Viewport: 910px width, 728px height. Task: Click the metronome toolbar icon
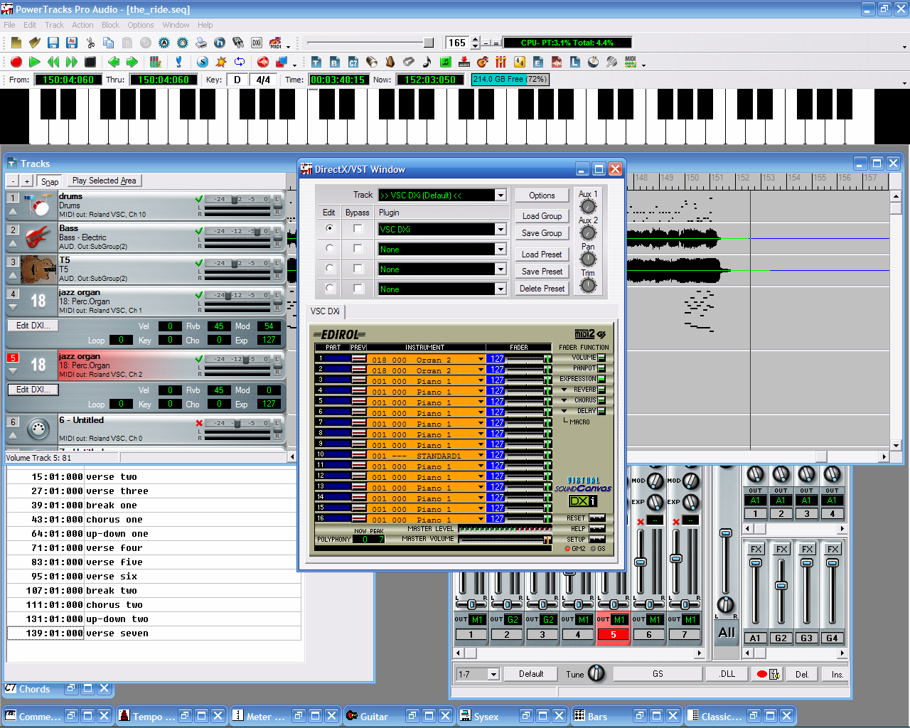tap(390, 62)
